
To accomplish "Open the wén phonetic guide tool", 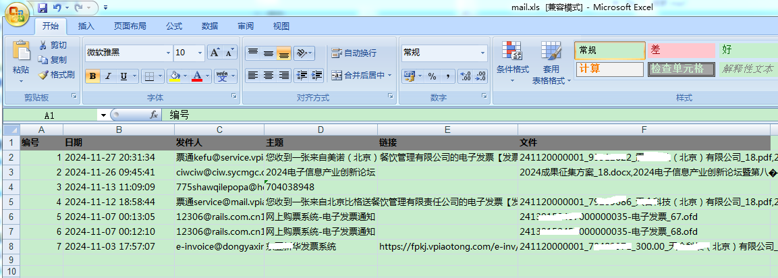I will pos(222,76).
